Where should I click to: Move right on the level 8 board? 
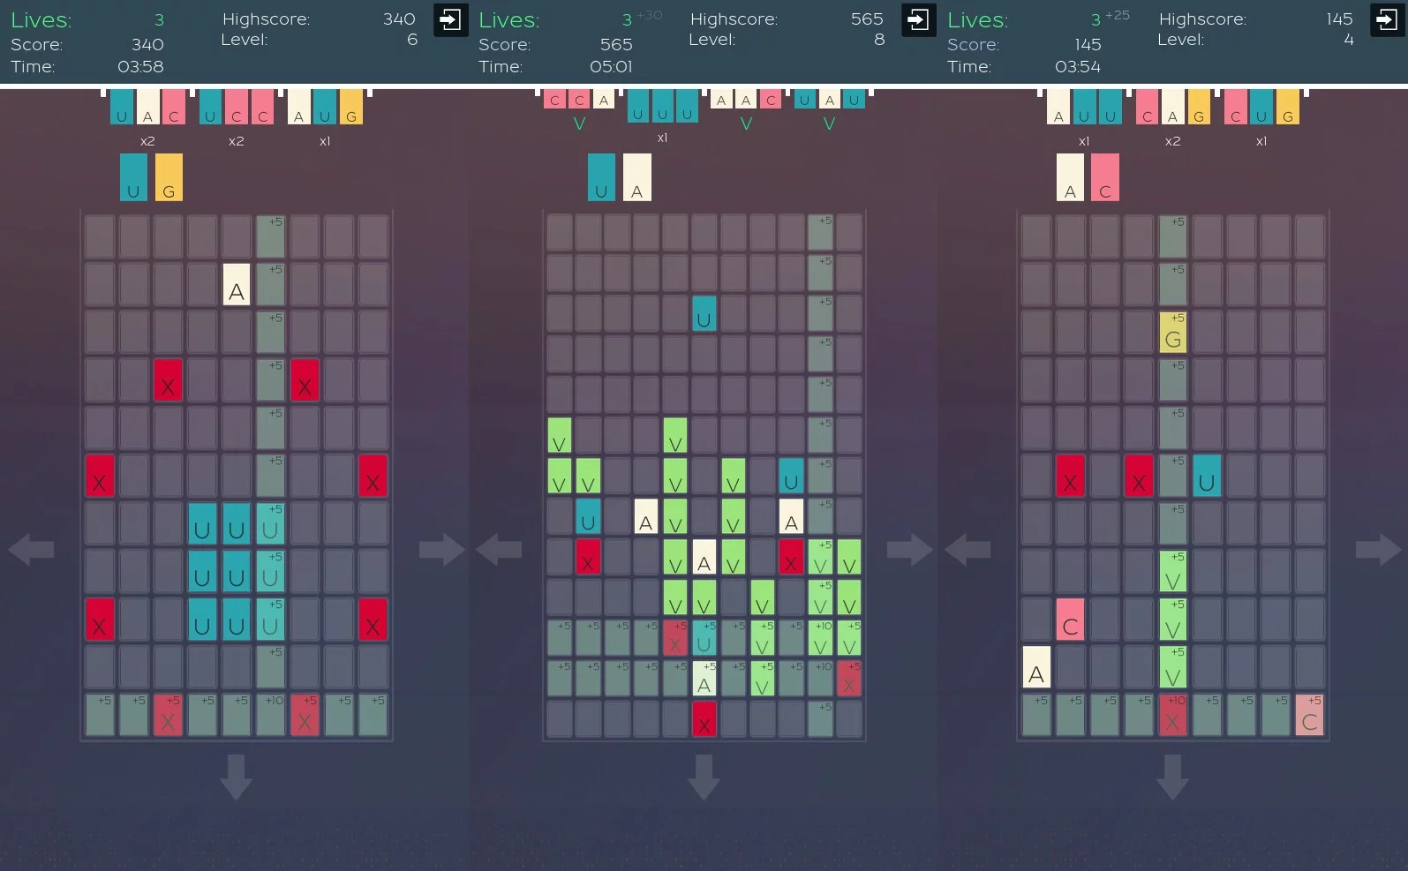(x=909, y=550)
